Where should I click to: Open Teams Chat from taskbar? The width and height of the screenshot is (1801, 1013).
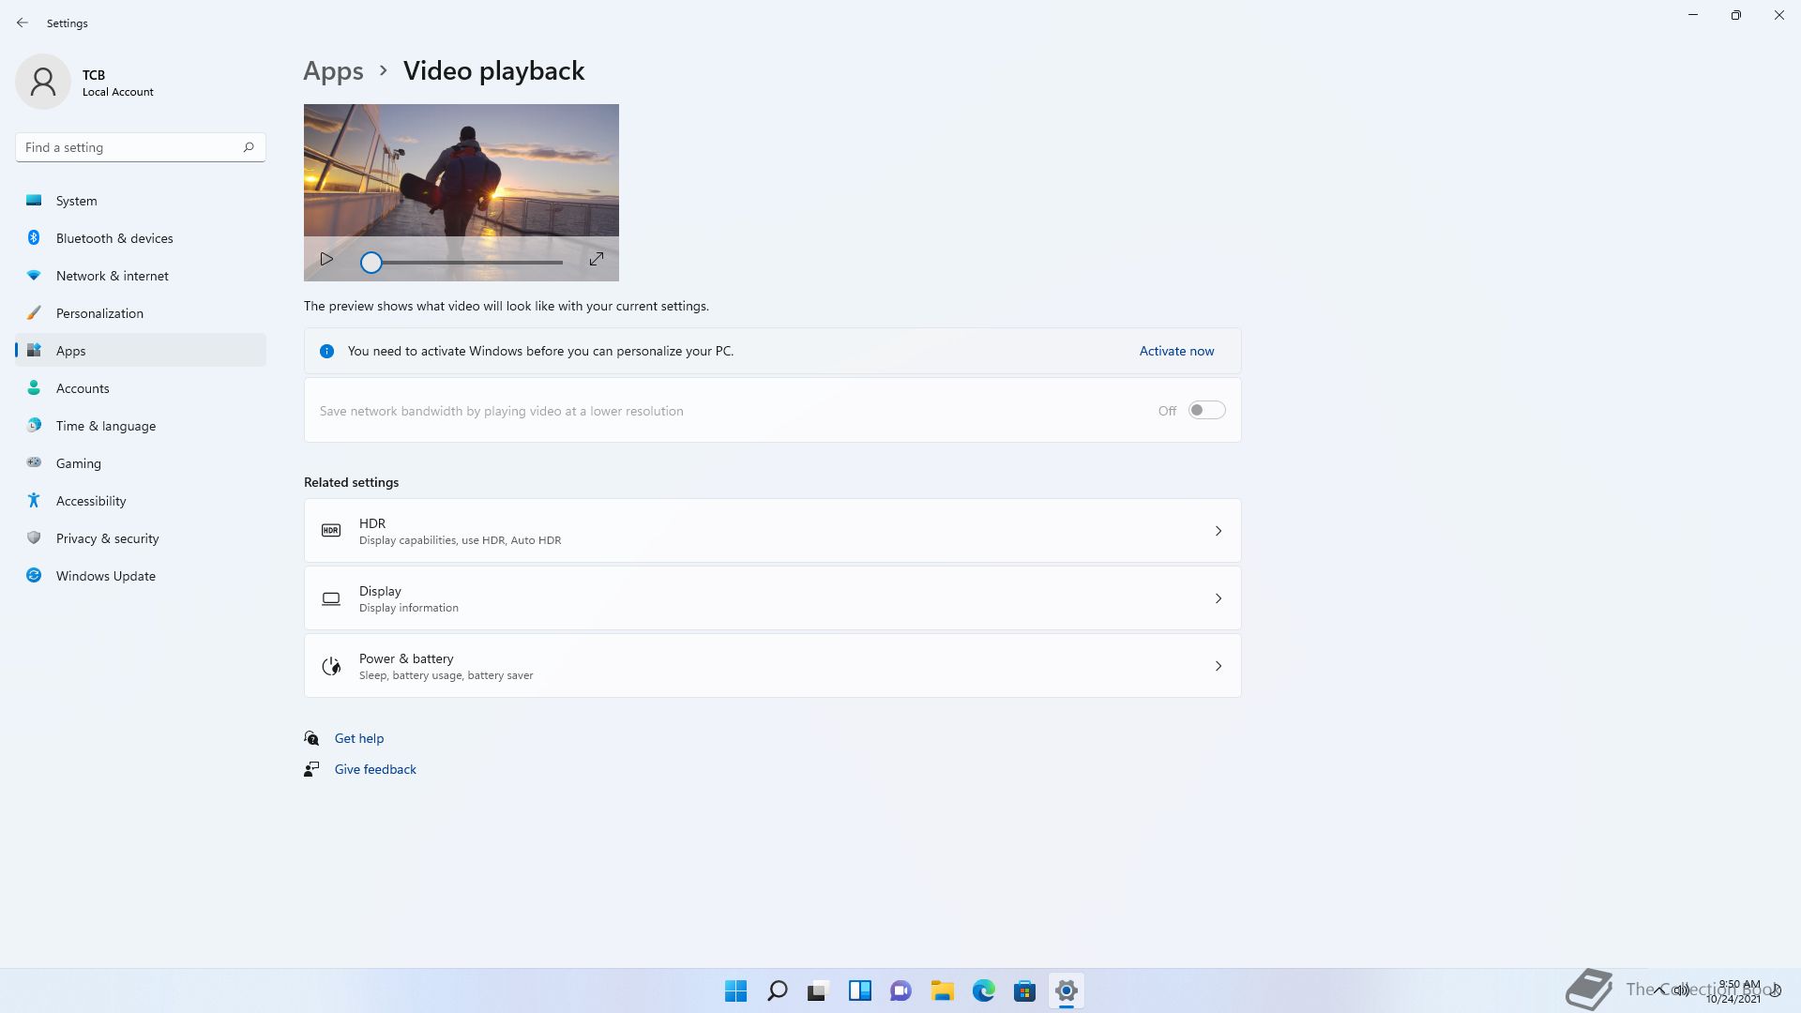[x=900, y=990]
